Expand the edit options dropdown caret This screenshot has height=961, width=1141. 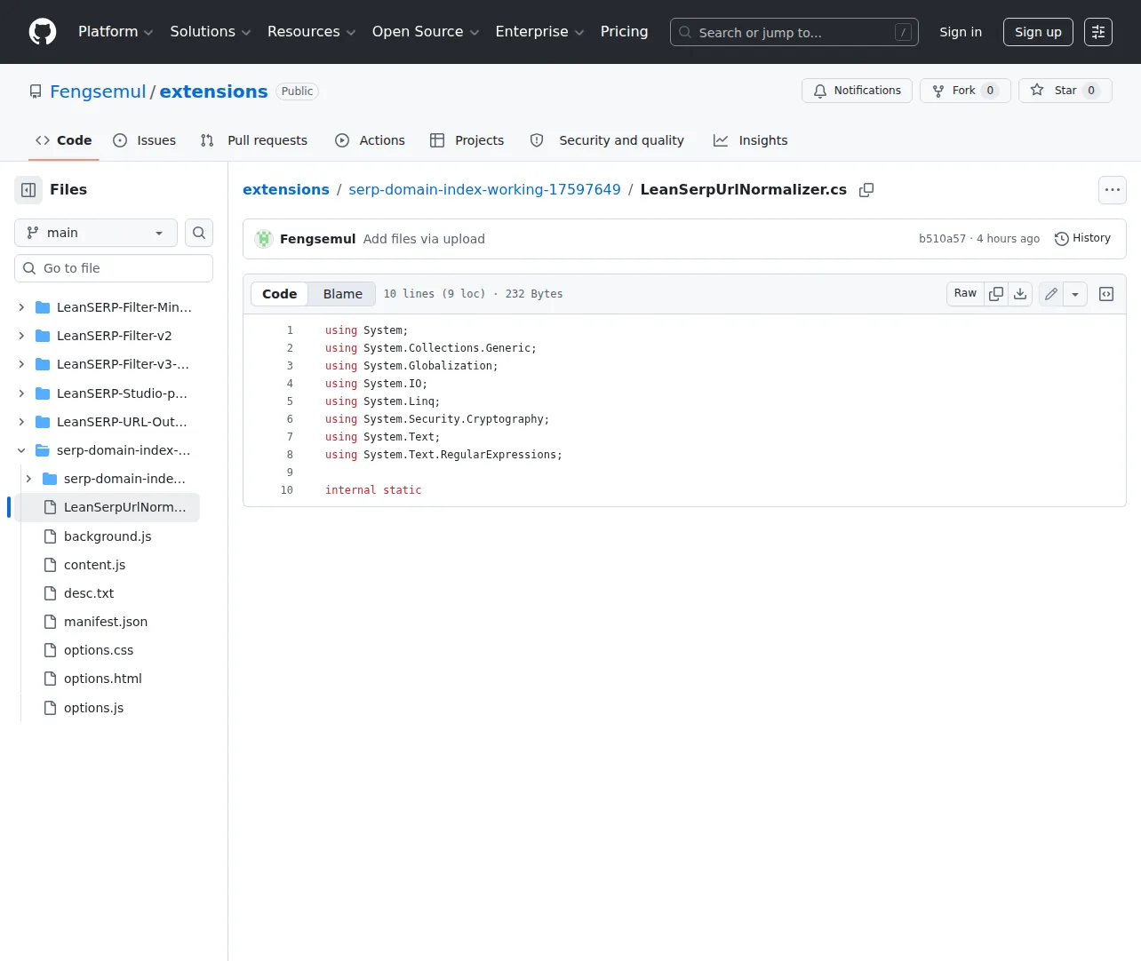pos(1075,294)
